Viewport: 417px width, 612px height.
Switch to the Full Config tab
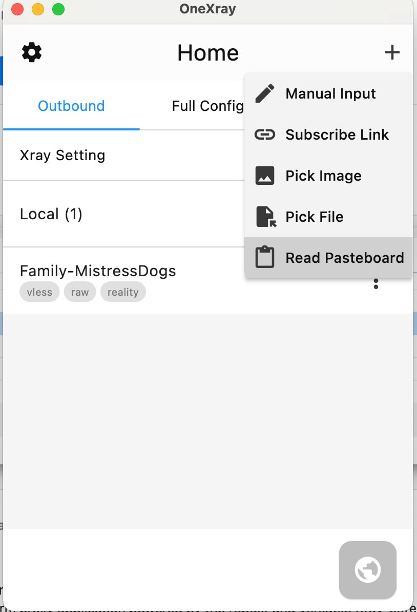click(x=208, y=106)
